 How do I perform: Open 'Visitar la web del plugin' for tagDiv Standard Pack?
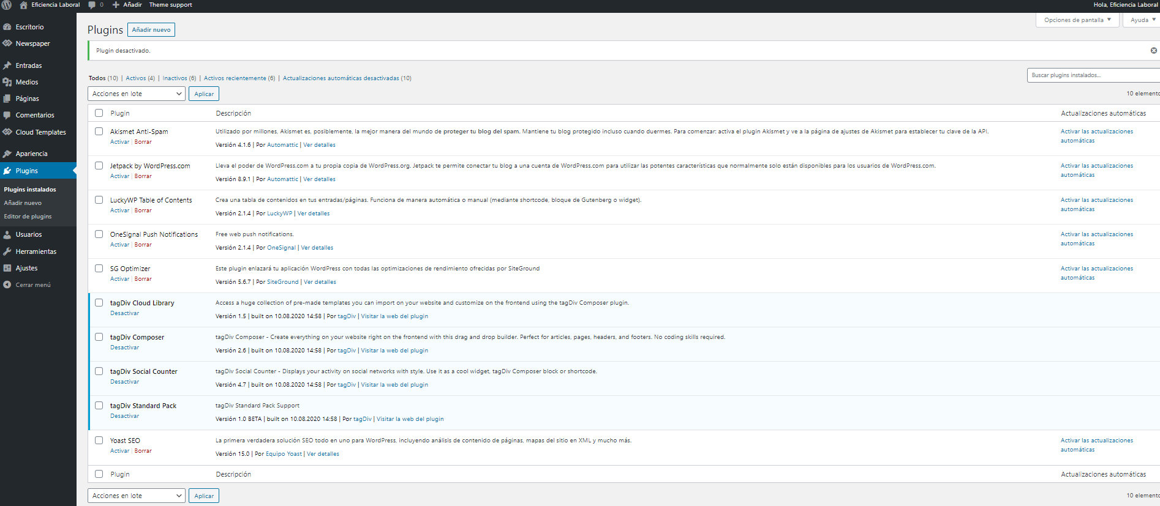[410, 419]
